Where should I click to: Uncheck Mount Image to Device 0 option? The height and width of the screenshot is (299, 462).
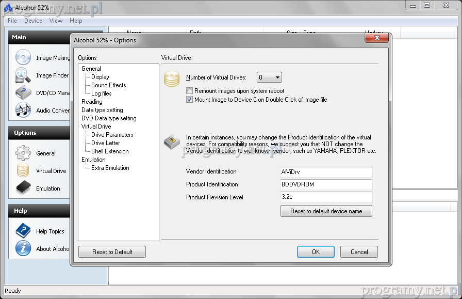click(190, 100)
